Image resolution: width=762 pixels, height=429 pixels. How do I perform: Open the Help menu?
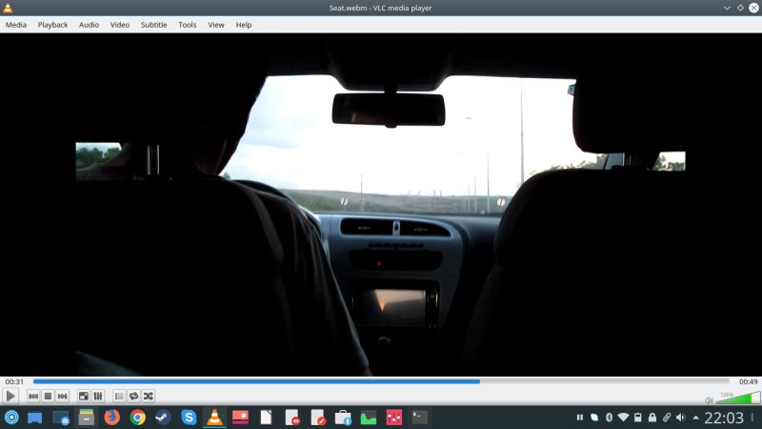tap(244, 25)
